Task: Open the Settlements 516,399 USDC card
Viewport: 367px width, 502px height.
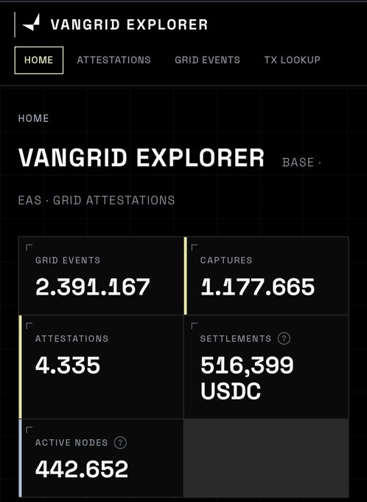Action: pos(266,367)
